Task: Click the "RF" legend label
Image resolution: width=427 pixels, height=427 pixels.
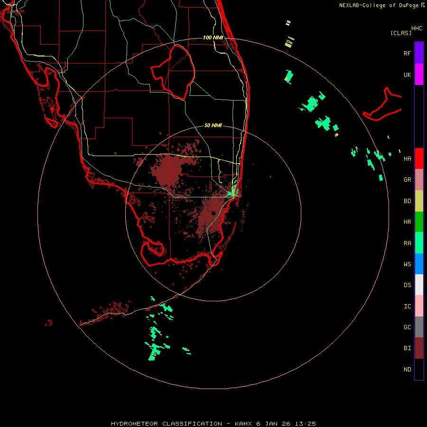Action: [x=407, y=53]
